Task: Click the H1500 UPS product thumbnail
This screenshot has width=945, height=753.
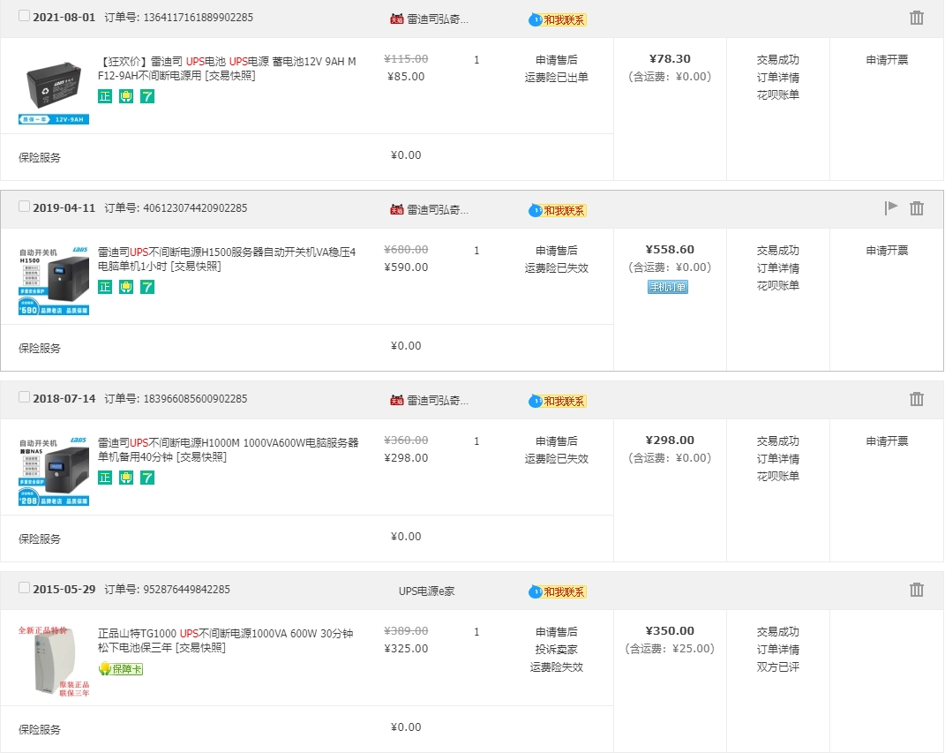Action: coord(54,281)
